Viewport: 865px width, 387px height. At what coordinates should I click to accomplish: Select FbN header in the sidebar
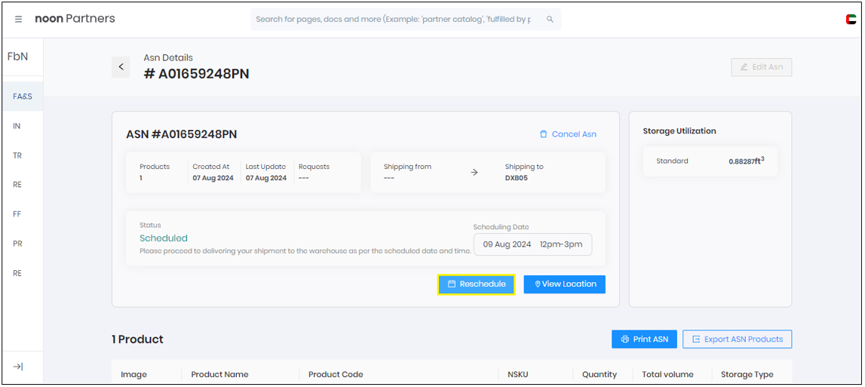[x=17, y=57]
